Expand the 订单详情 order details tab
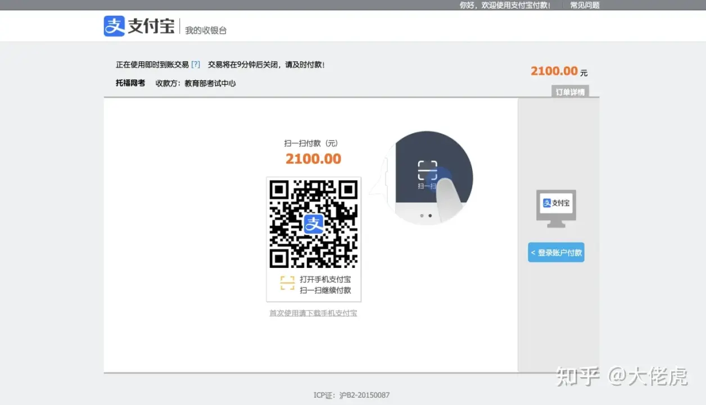 click(570, 92)
